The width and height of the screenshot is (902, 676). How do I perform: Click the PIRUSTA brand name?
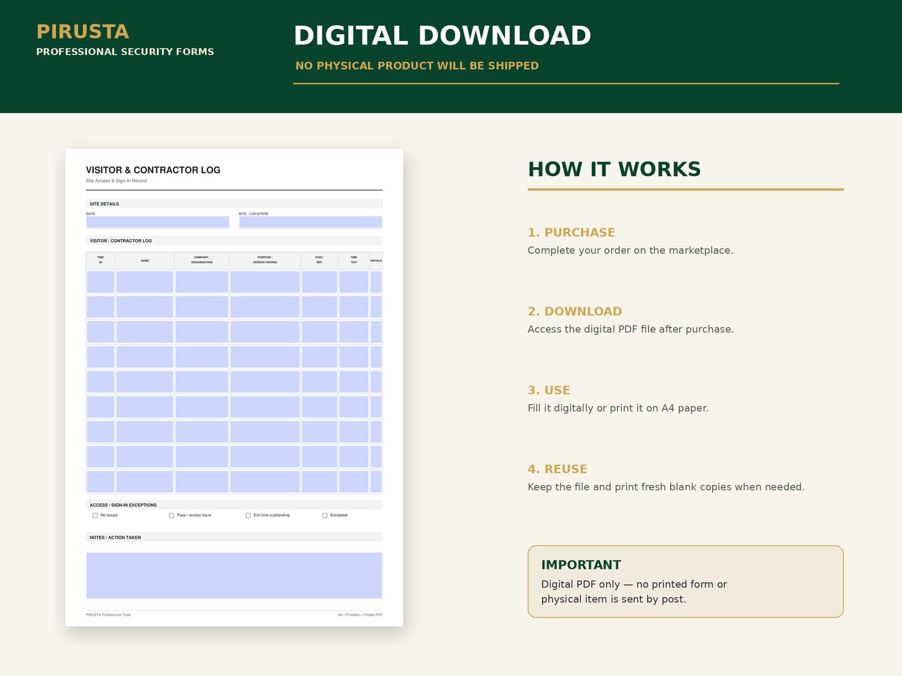pyautogui.click(x=82, y=31)
